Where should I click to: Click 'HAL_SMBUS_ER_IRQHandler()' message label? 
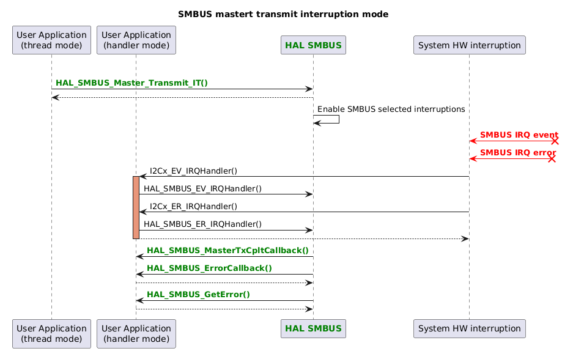pos(203,224)
